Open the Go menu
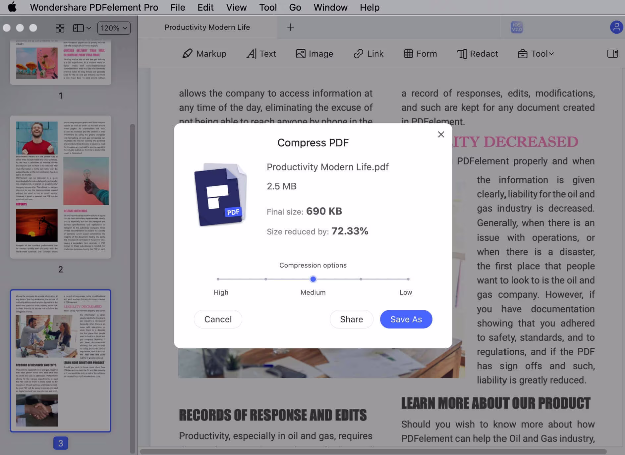 coord(295,7)
